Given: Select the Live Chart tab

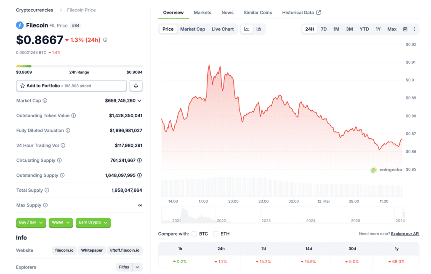Looking at the screenshot, I should [x=222, y=29].
